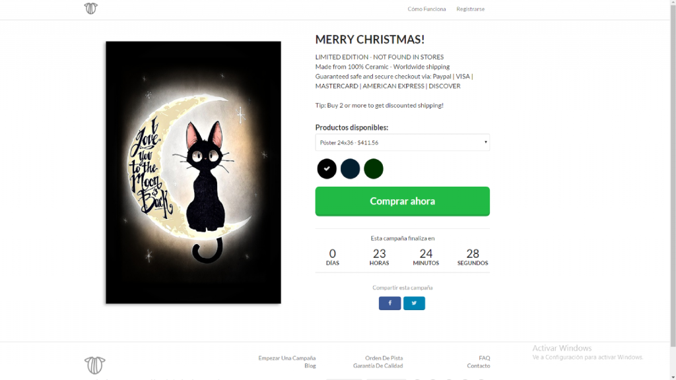Open 'Cómo Funciona' in the top navigation
This screenshot has height=380, width=676.
426,9
